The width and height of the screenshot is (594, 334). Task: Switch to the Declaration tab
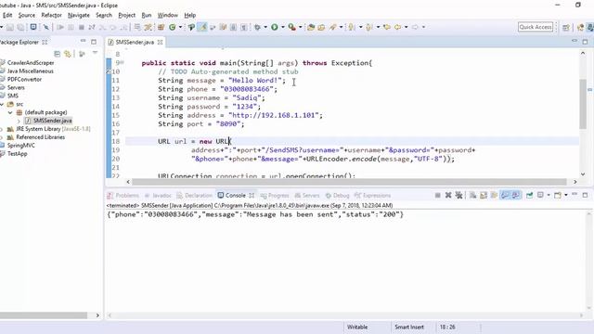click(194, 196)
